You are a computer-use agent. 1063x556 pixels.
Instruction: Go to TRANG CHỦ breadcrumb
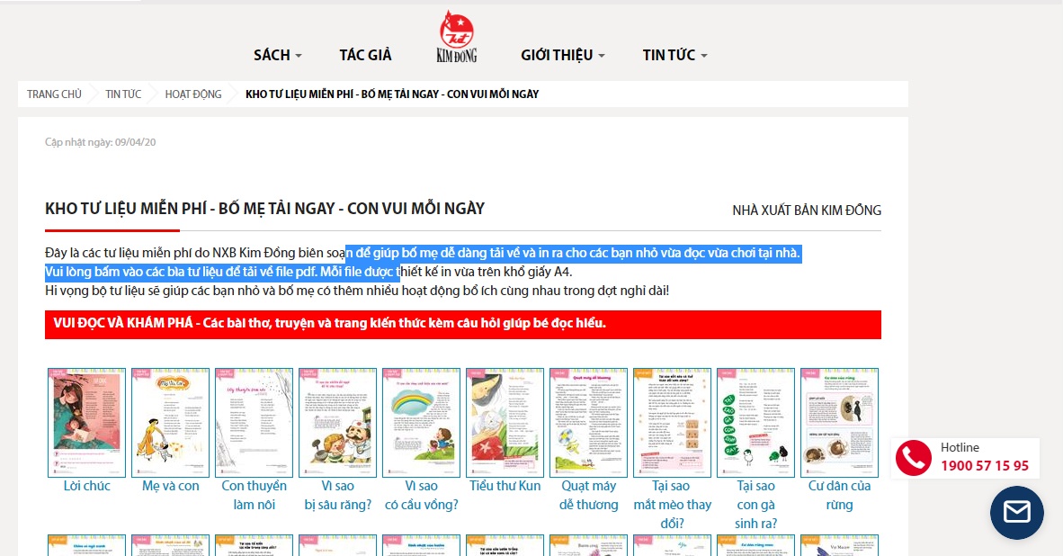54,94
